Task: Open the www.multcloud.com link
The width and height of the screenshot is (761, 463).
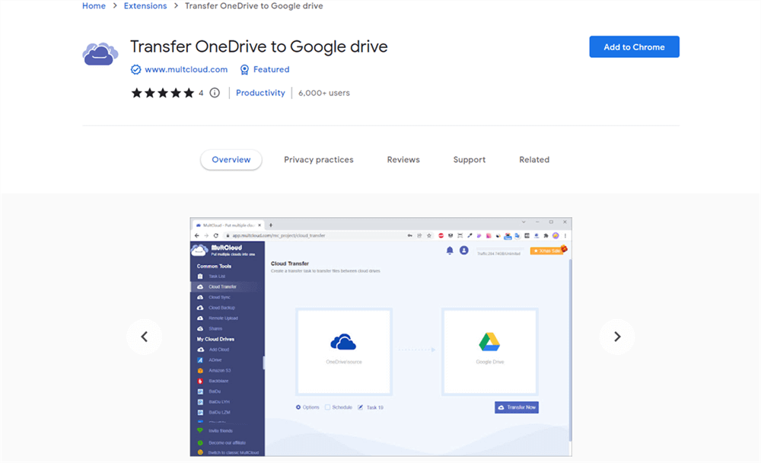Action: pyautogui.click(x=186, y=69)
